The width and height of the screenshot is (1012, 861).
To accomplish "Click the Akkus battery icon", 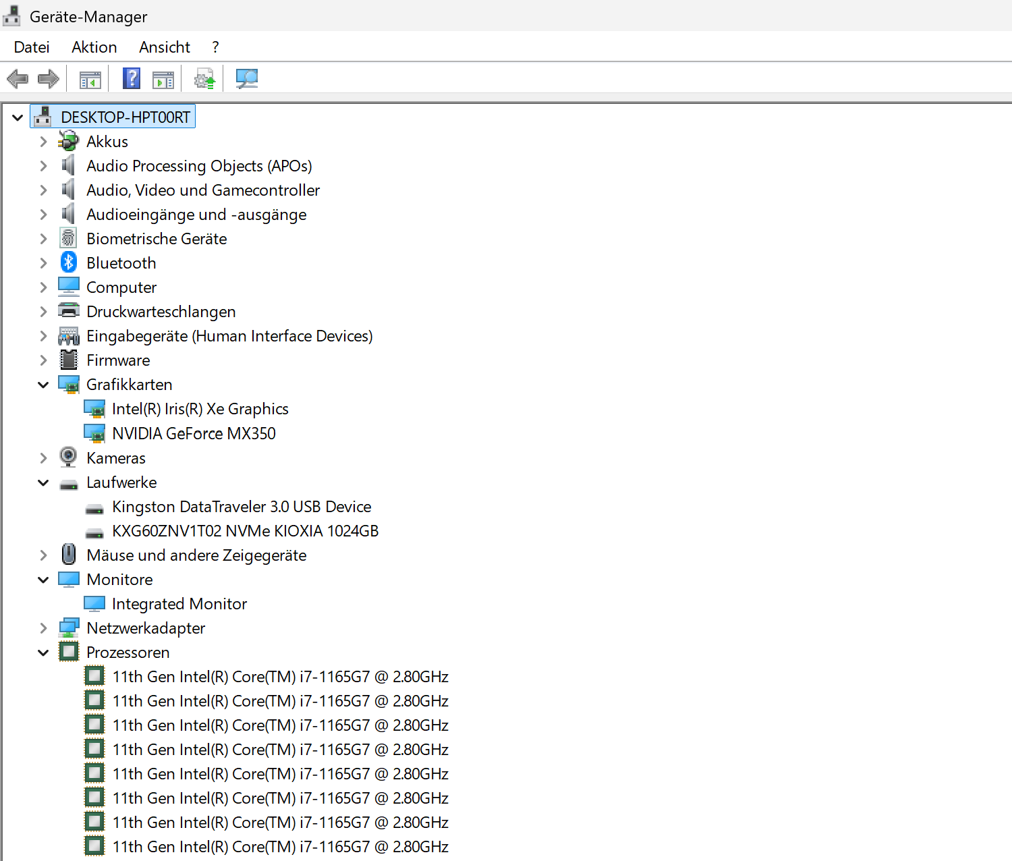I will [69, 141].
